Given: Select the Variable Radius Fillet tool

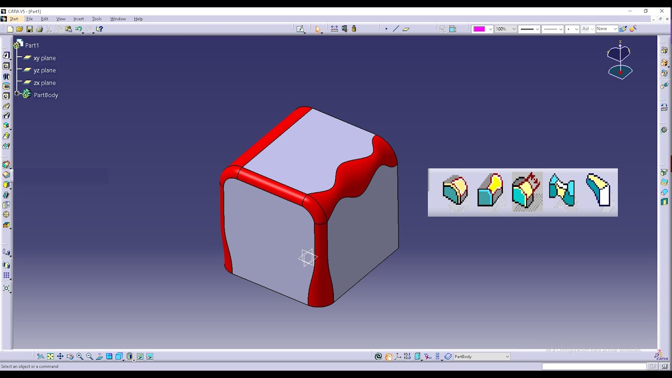Looking at the screenshot, I should pyautogui.click(x=490, y=191).
